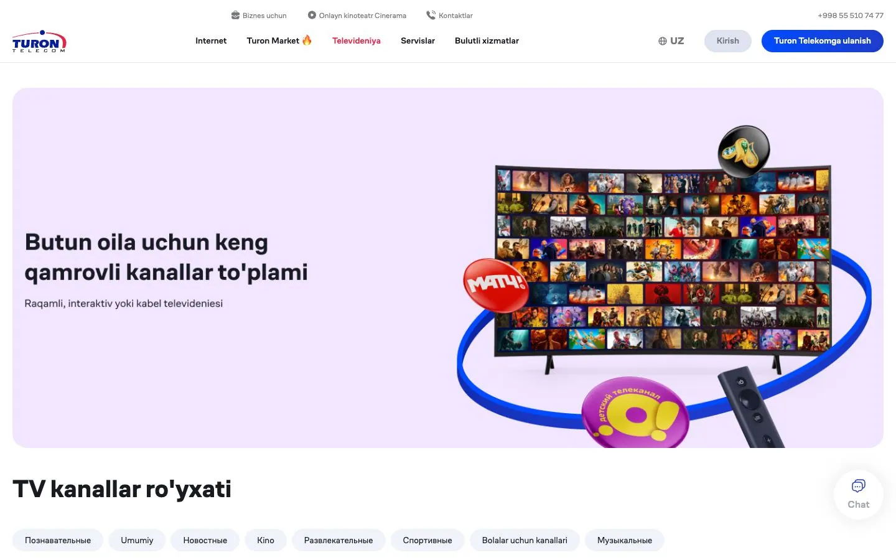
Task: Open the Kontaktlar link
Action: tap(450, 16)
